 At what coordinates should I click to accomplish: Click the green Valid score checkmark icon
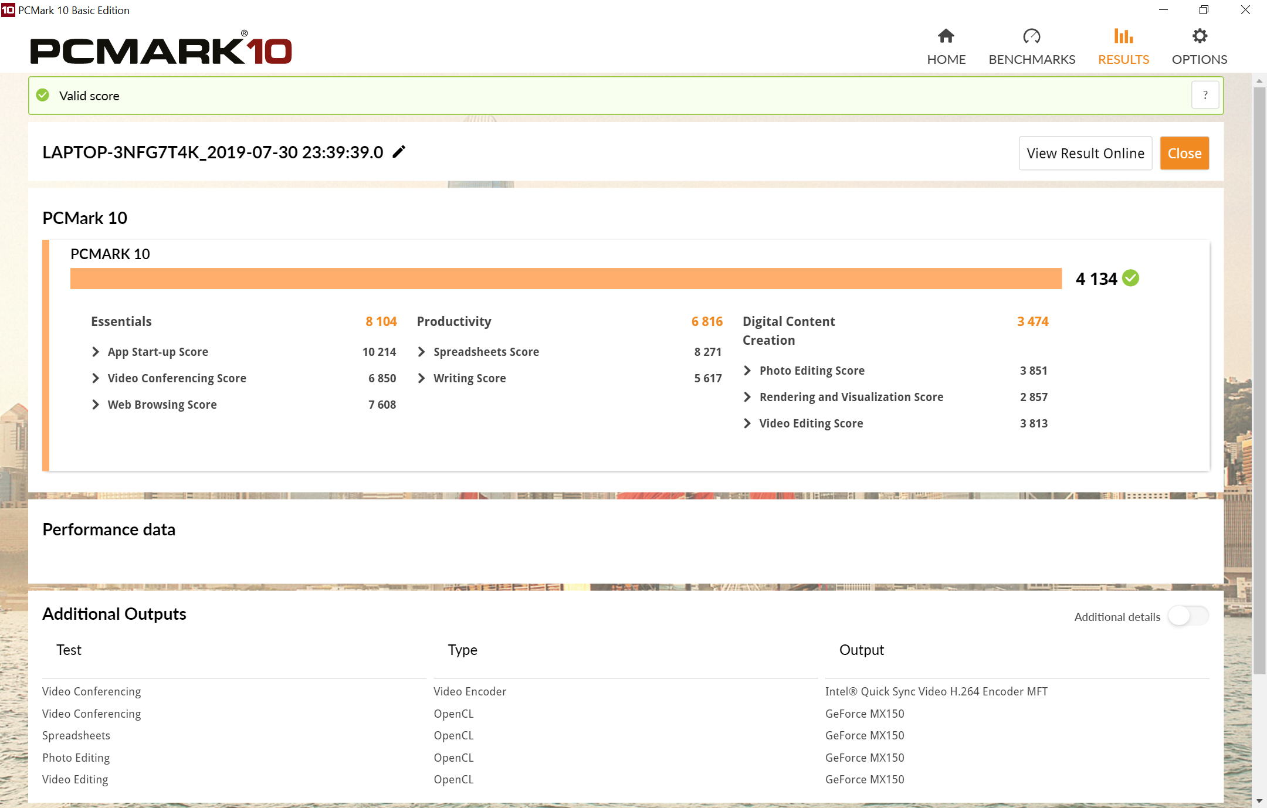[43, 95]
